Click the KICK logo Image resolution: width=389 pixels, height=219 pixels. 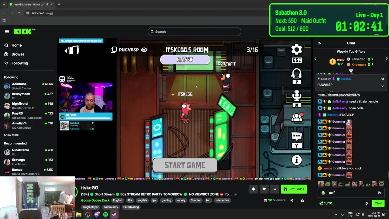click(x=24, y=32)
